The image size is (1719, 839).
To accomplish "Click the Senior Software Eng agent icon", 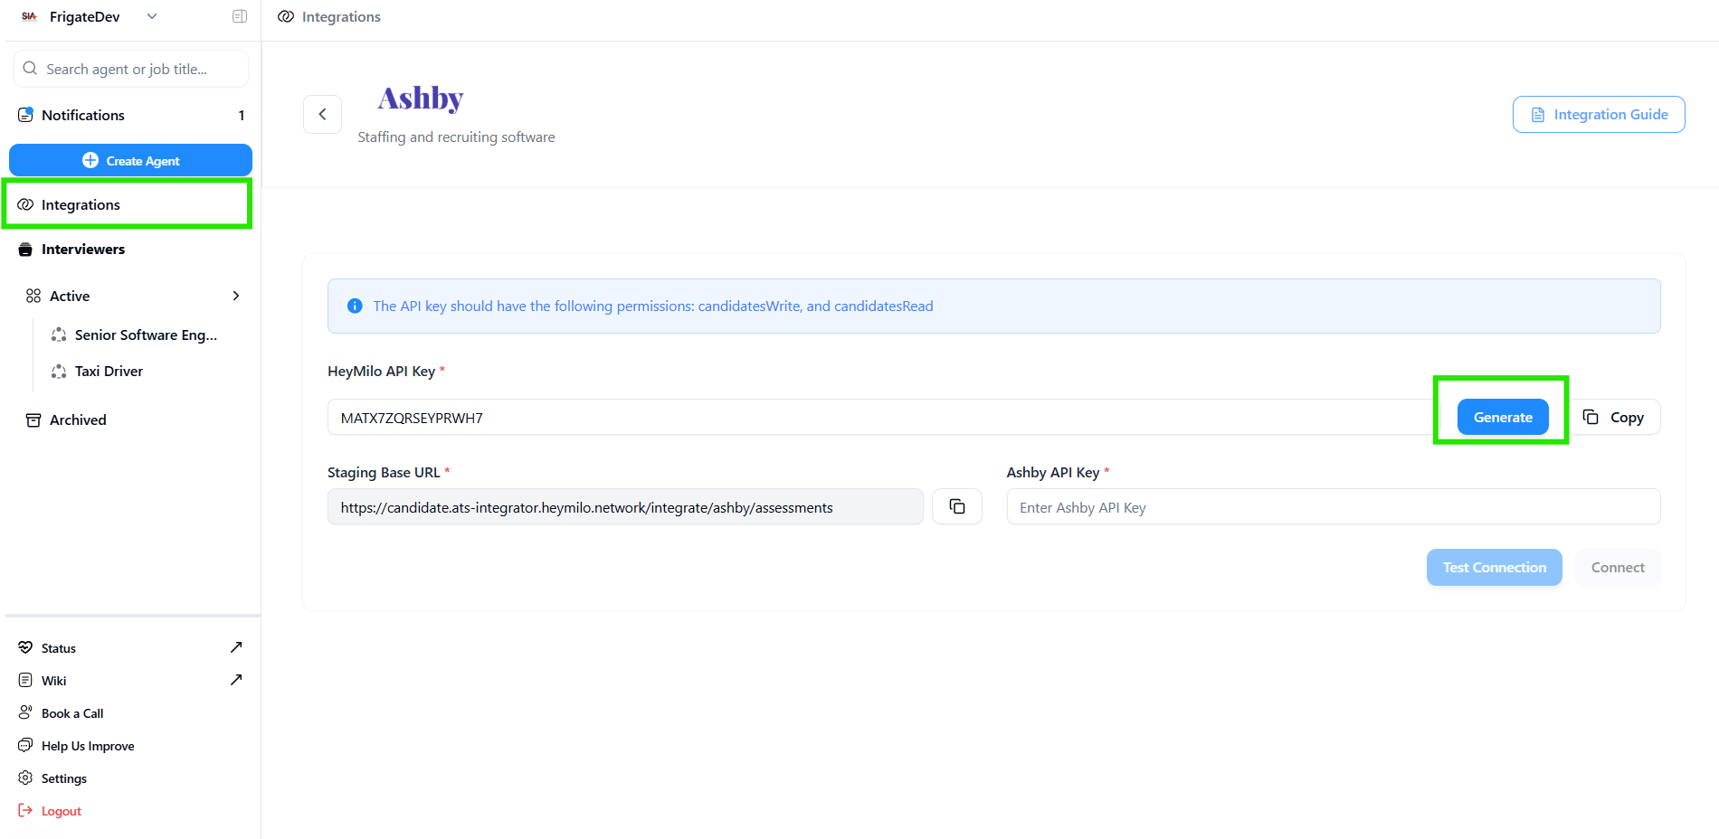I will coord(59,335).
